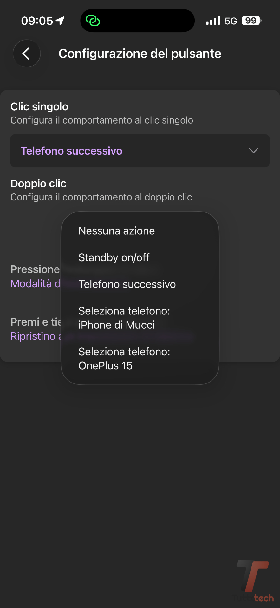This screenshot has width=280, height=608.
Task: Tap the purple "Modalità" value under Pressione
Action: point(35,283)
